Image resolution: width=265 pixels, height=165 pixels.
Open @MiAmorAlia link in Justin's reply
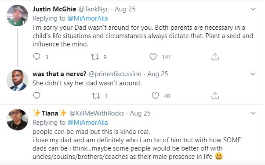[x=87, y=18]
